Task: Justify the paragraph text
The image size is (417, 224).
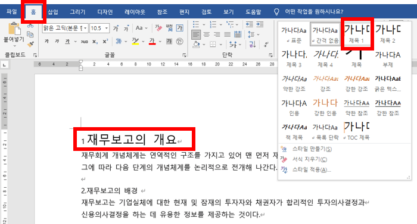Action: coord(228,34)
